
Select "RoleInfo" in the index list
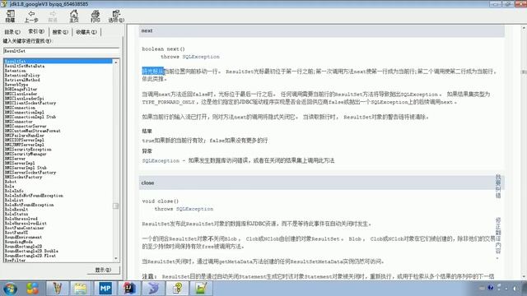[x=14, y=191]
